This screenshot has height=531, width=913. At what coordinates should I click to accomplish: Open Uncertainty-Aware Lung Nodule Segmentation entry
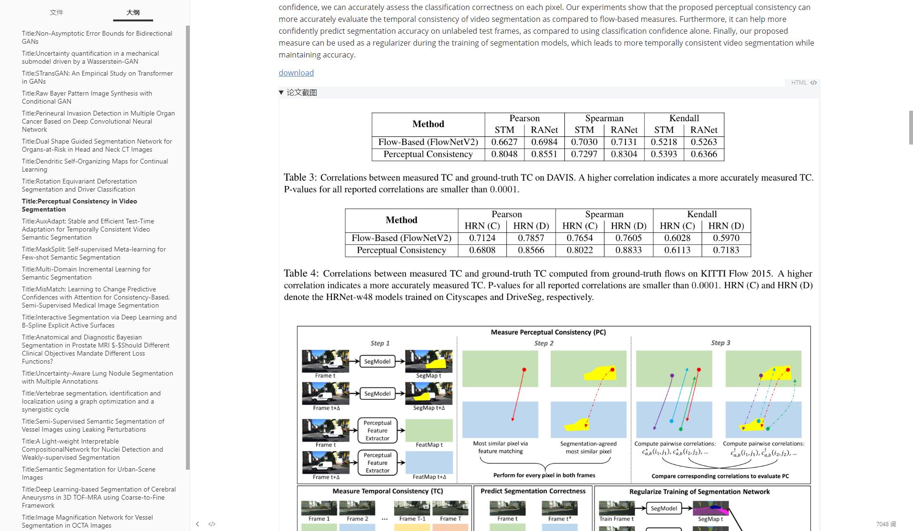tap(97, 377)
